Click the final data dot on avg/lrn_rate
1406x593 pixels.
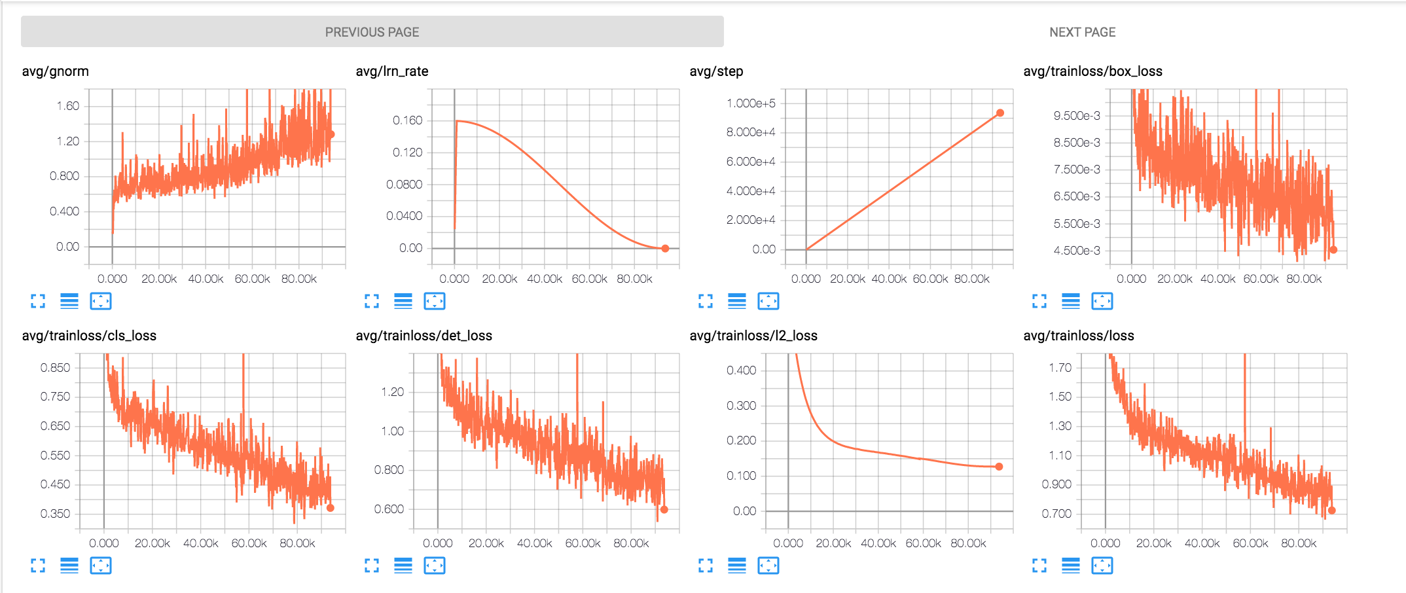pyautogui.click(x=664, y=248)
